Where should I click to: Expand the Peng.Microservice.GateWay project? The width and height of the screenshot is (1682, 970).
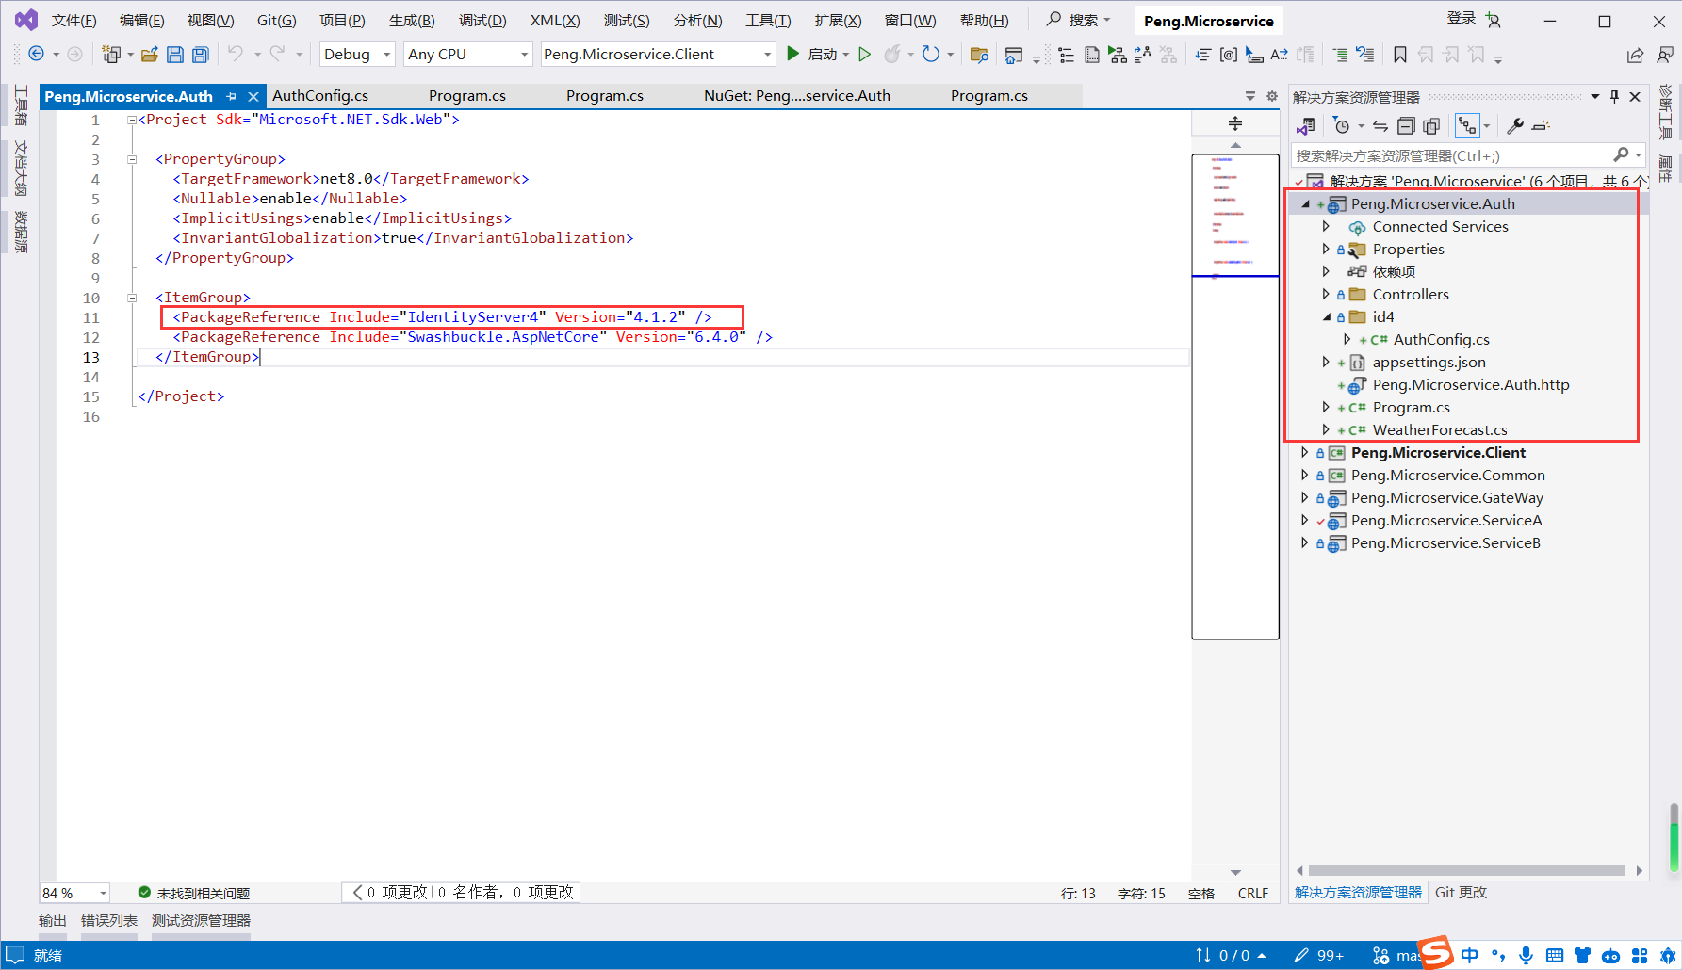1305,498
